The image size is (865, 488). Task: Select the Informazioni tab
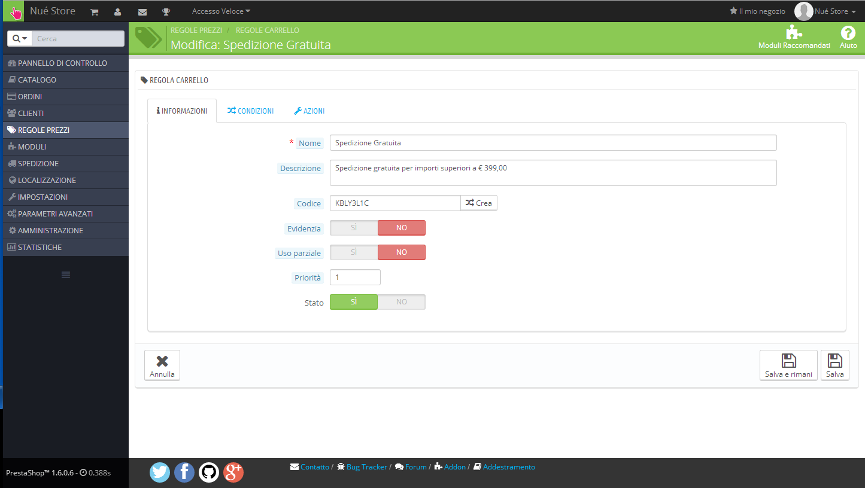pos(182,111)
